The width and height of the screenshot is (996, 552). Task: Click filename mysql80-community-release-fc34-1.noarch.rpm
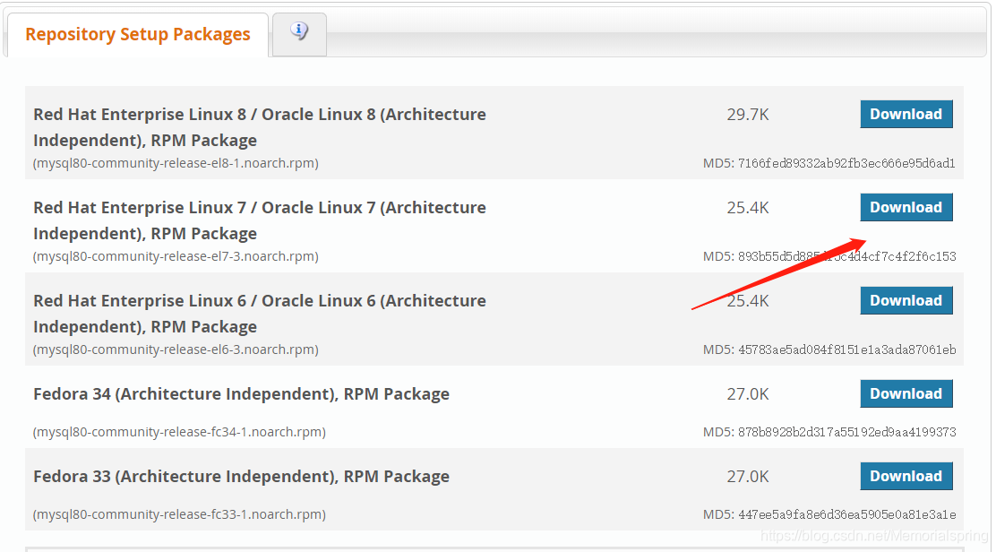[179, 433]
